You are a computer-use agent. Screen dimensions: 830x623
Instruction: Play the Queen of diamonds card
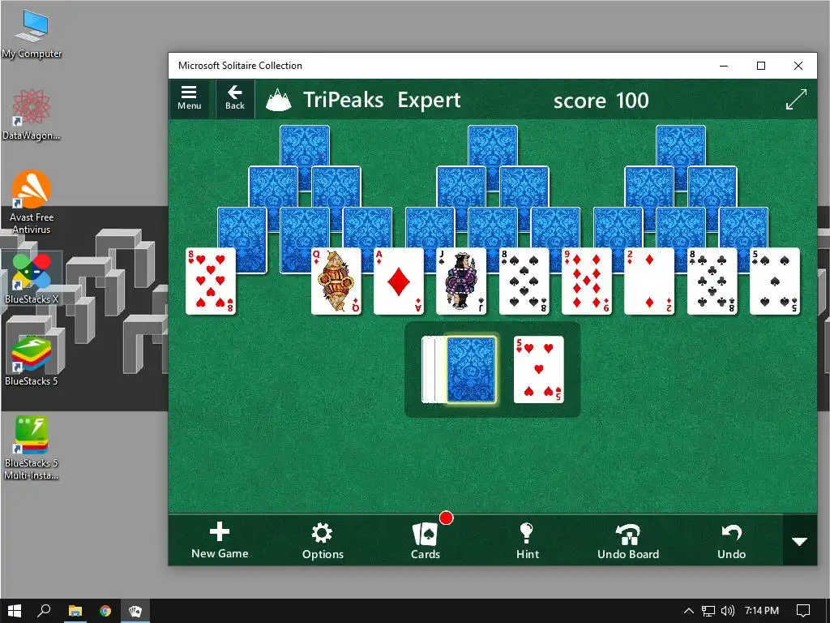pyautogui.click(x=336, y=281)
